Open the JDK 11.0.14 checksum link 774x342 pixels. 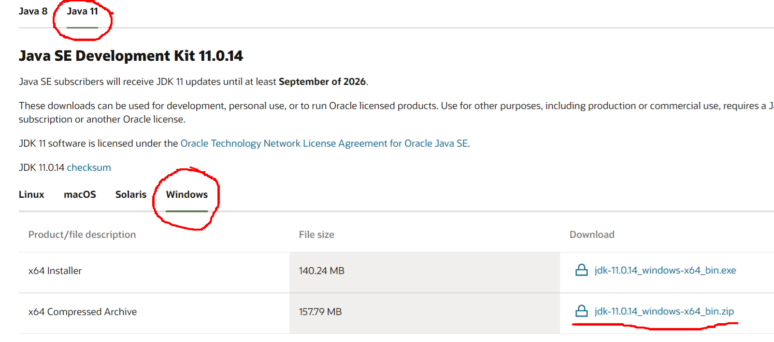coord(88,167)
